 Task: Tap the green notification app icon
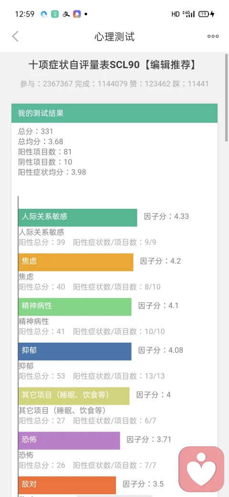point(55,14)
